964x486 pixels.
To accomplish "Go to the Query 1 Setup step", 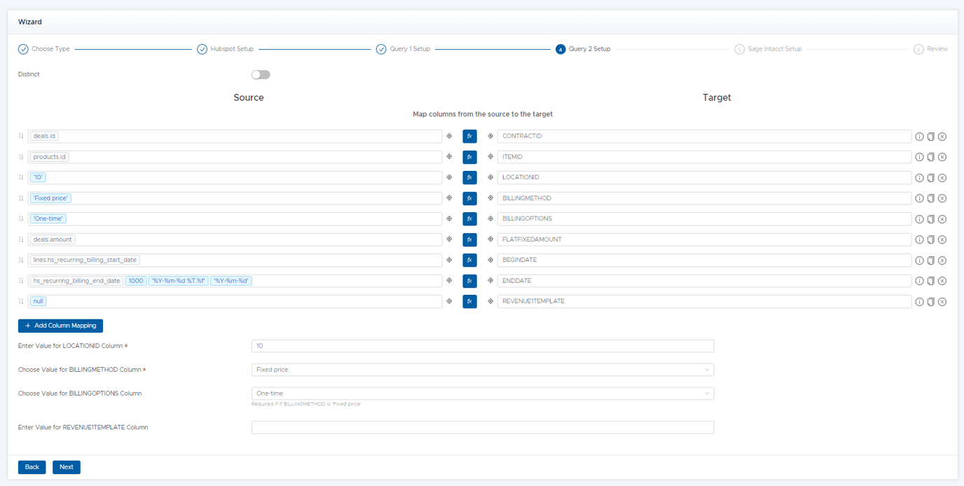I will (404, 49).
